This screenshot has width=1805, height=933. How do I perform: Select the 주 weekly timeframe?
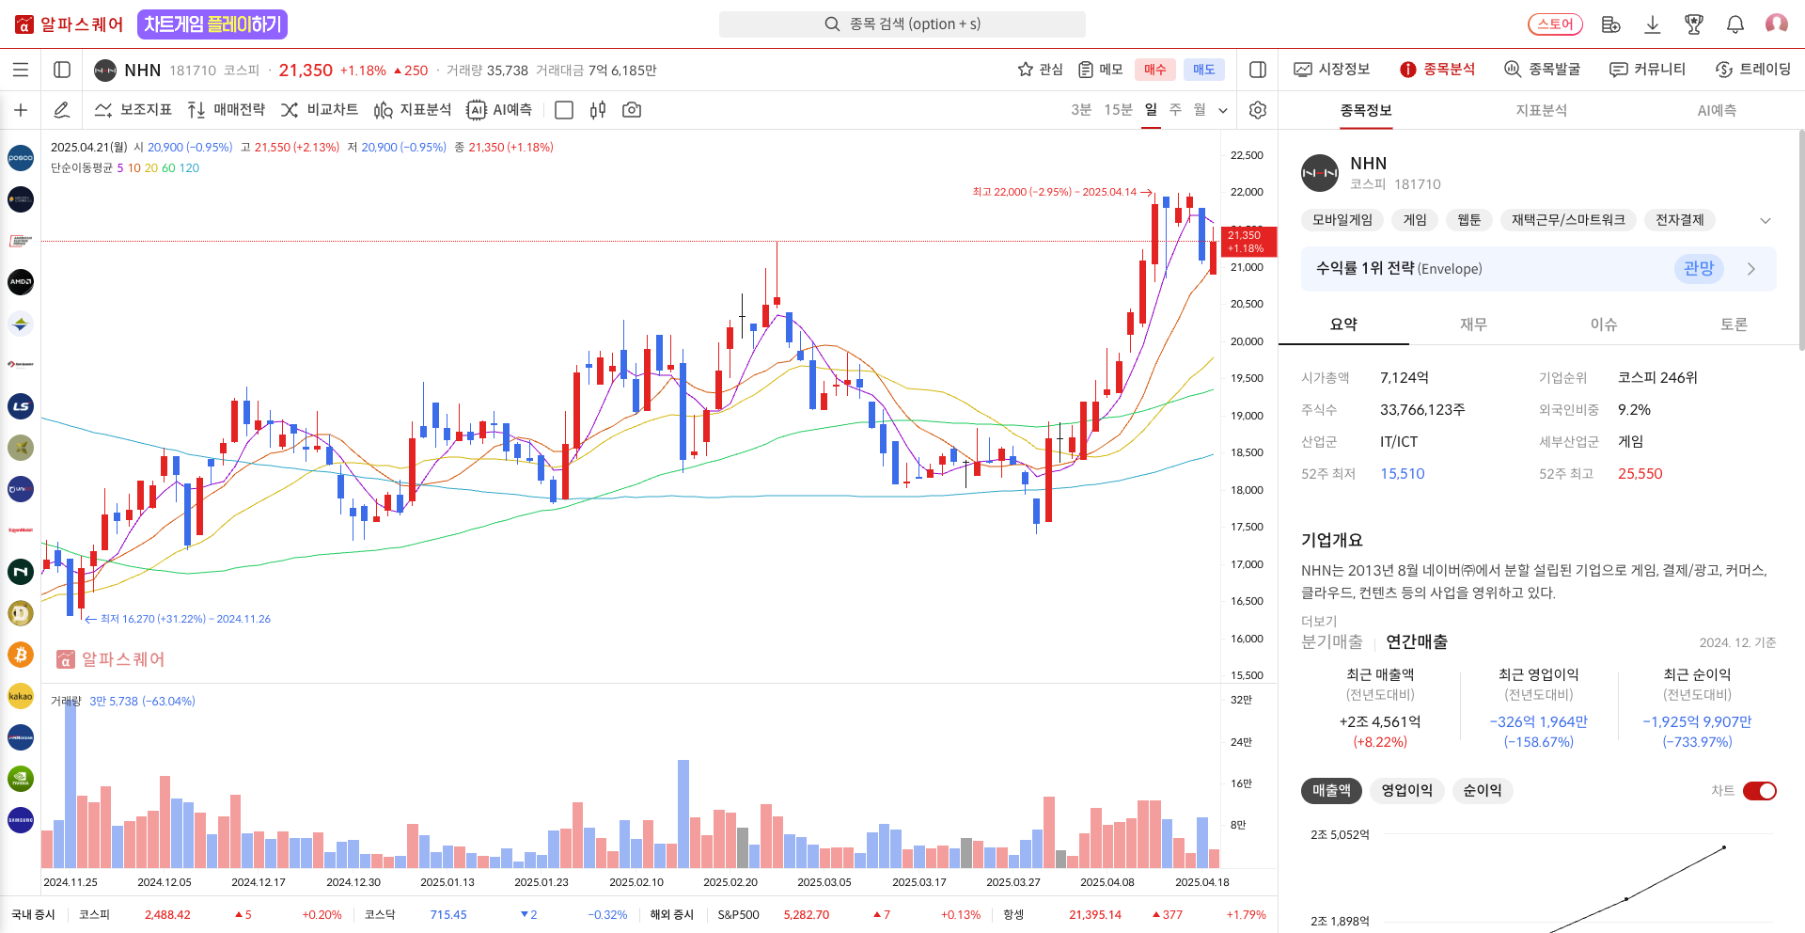[x=1175, y=110]
